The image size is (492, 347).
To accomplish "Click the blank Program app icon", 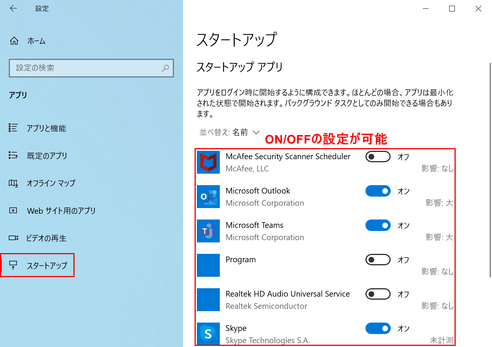I will pyautogui.click(x=208, y=265).
